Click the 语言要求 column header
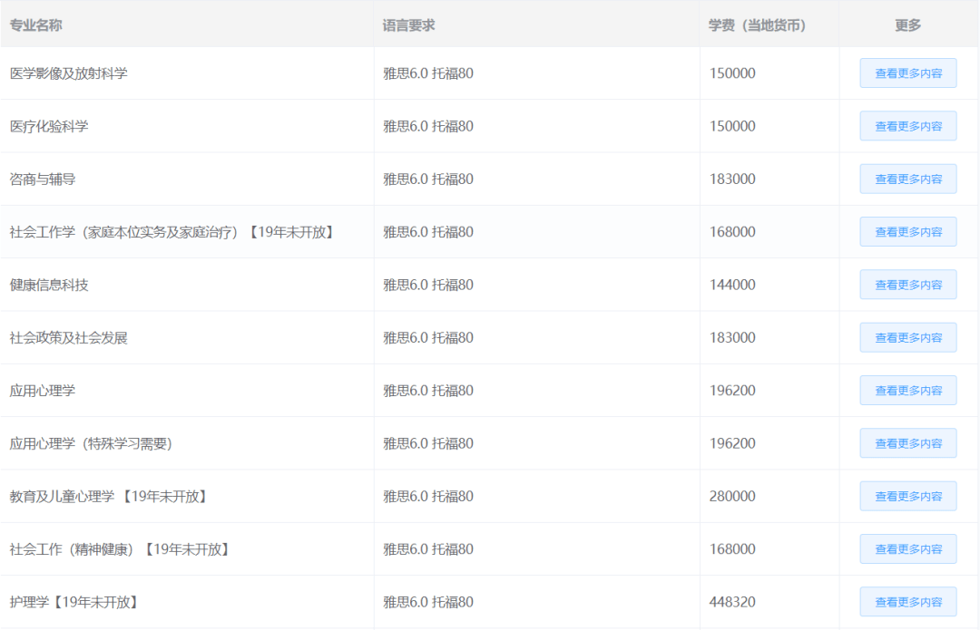The image size is (980, 630). point(408,25)
